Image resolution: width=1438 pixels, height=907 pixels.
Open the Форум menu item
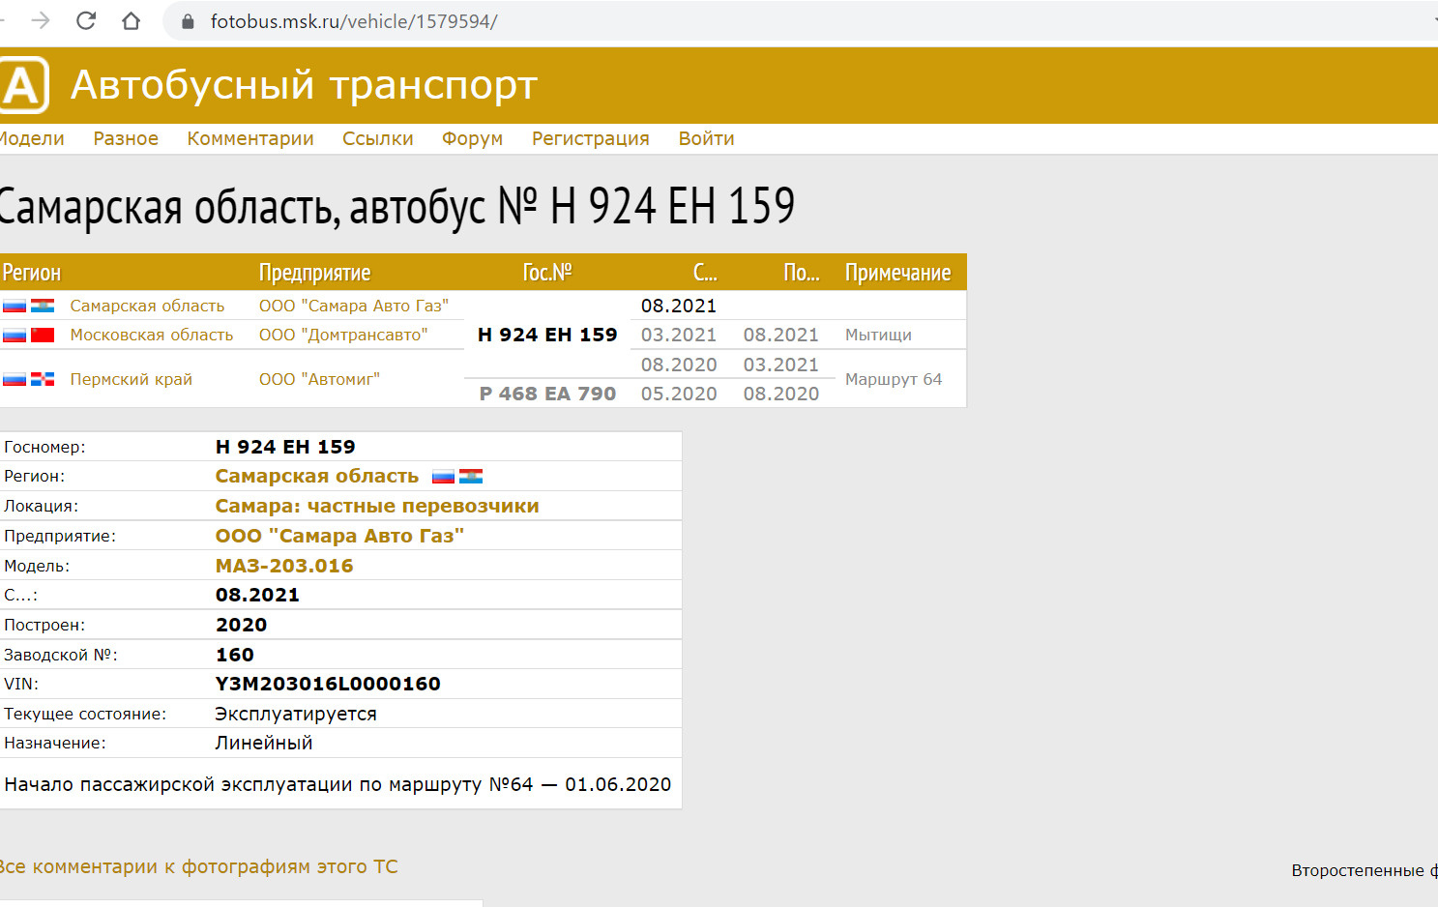(472, 138)
